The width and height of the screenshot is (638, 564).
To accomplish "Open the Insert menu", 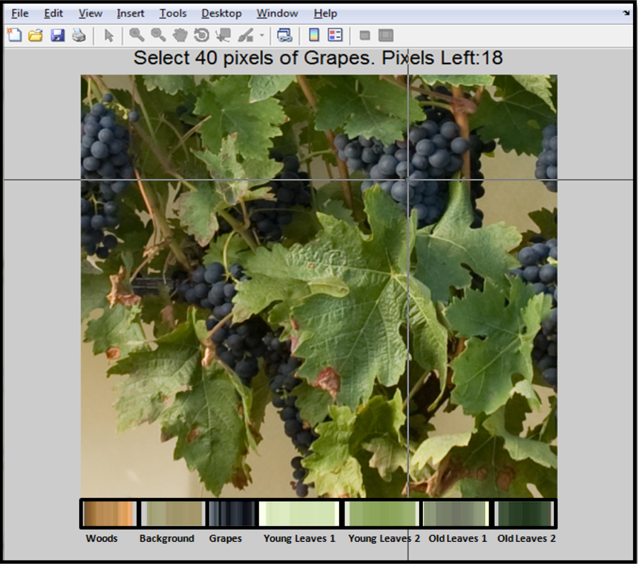I will tap(130, 13).
